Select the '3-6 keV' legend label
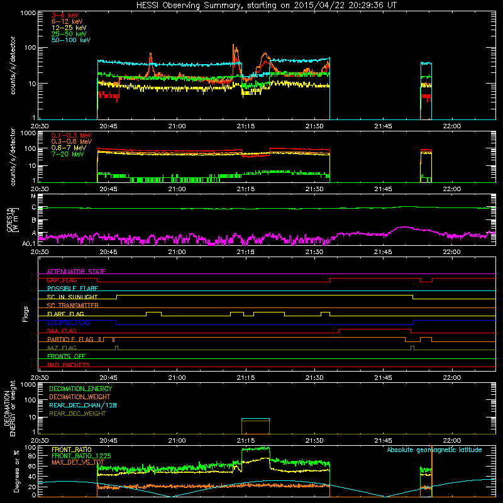The width and height of the screenshot is (503, 503). (65, 15)
